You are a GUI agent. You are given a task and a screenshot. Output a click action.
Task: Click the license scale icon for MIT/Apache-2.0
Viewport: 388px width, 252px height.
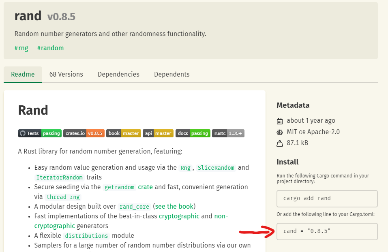280,132
